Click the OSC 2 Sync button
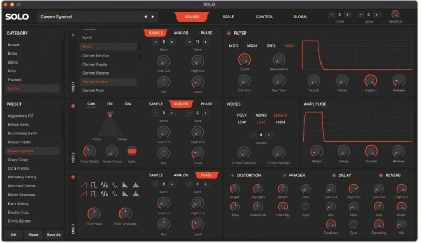 click(x=132, y=152)
